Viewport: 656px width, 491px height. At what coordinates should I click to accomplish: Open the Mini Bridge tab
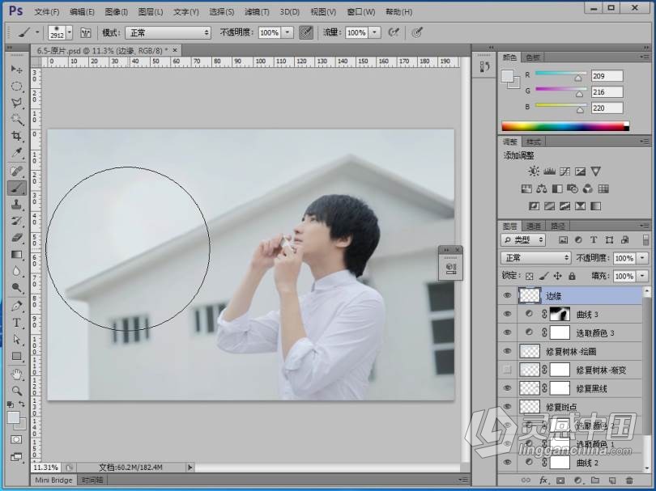click(53, 480)
